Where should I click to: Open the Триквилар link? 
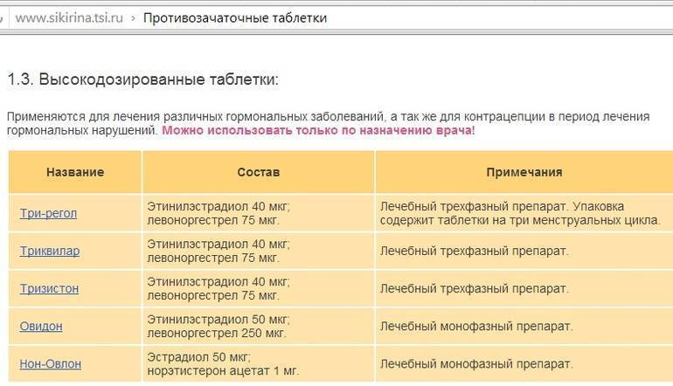tap(49, 252)
